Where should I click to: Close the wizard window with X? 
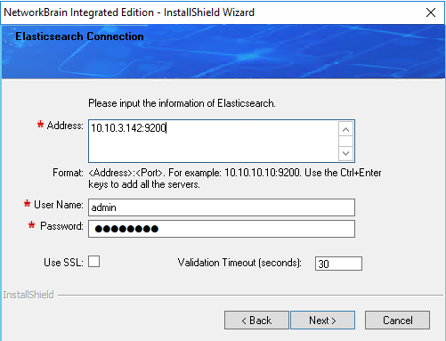(431, 12)
